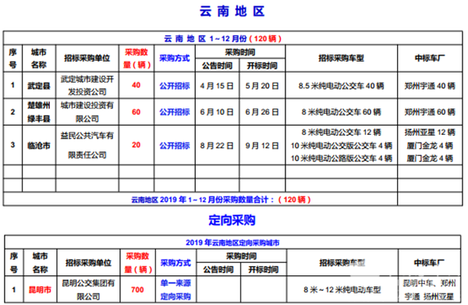Viewport: 468px width, 305px height.
Task: Select the 扬州亚星12辆 entry
Action: tap(430, 132)
